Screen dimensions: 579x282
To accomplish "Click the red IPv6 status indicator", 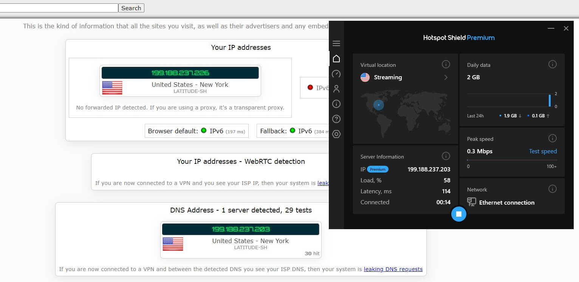I will (310, 88).
